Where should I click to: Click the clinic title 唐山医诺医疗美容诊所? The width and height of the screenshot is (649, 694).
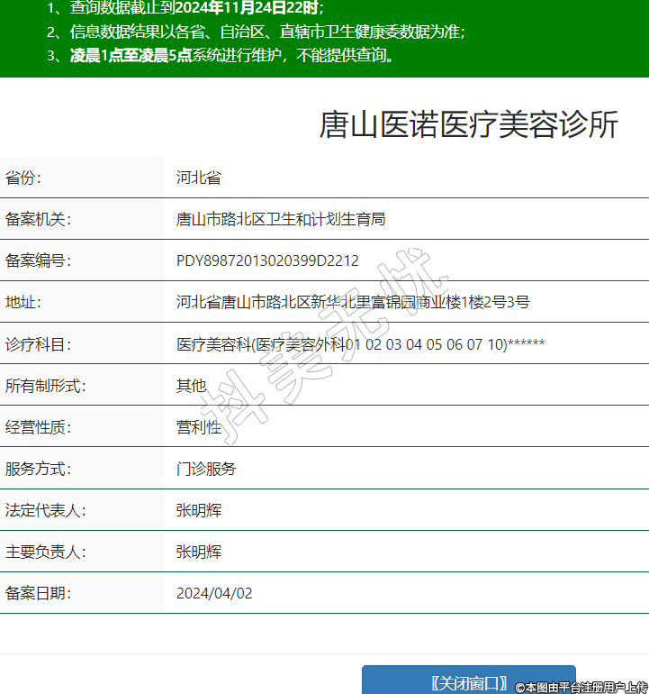[x=468, y=125]
